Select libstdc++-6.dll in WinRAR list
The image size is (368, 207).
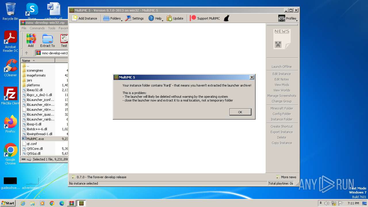tap(37, 129)
